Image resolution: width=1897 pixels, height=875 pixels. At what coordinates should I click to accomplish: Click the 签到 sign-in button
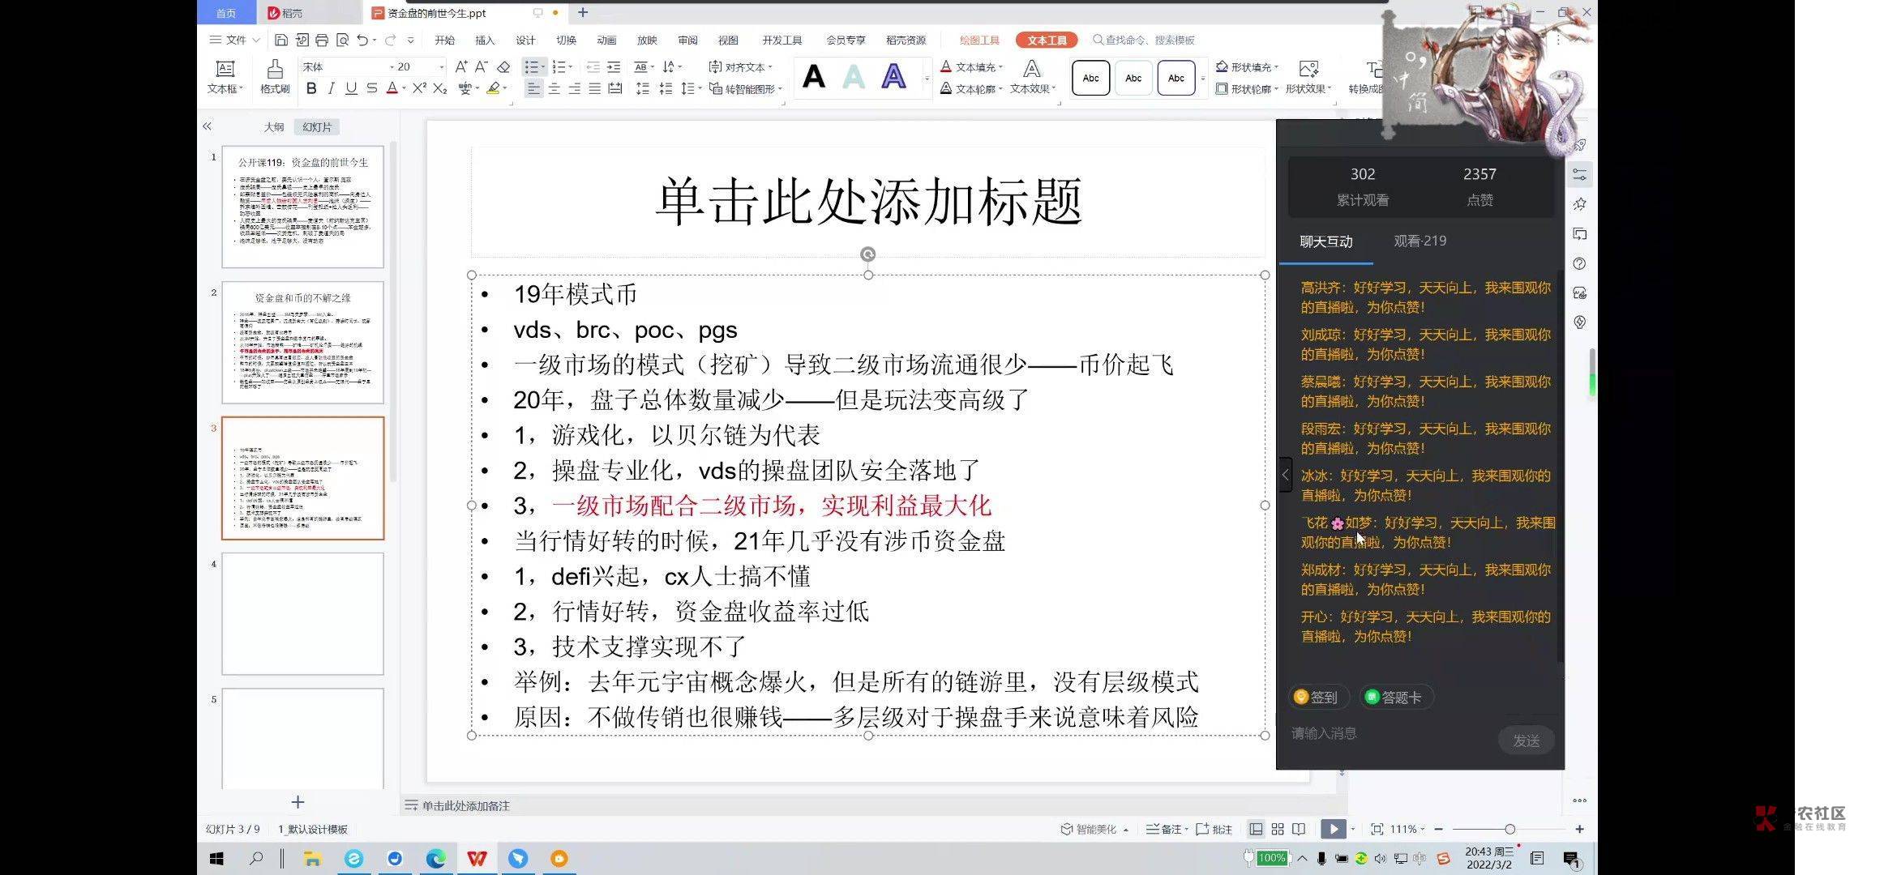pyautogui.click(x=1317, y=697)
